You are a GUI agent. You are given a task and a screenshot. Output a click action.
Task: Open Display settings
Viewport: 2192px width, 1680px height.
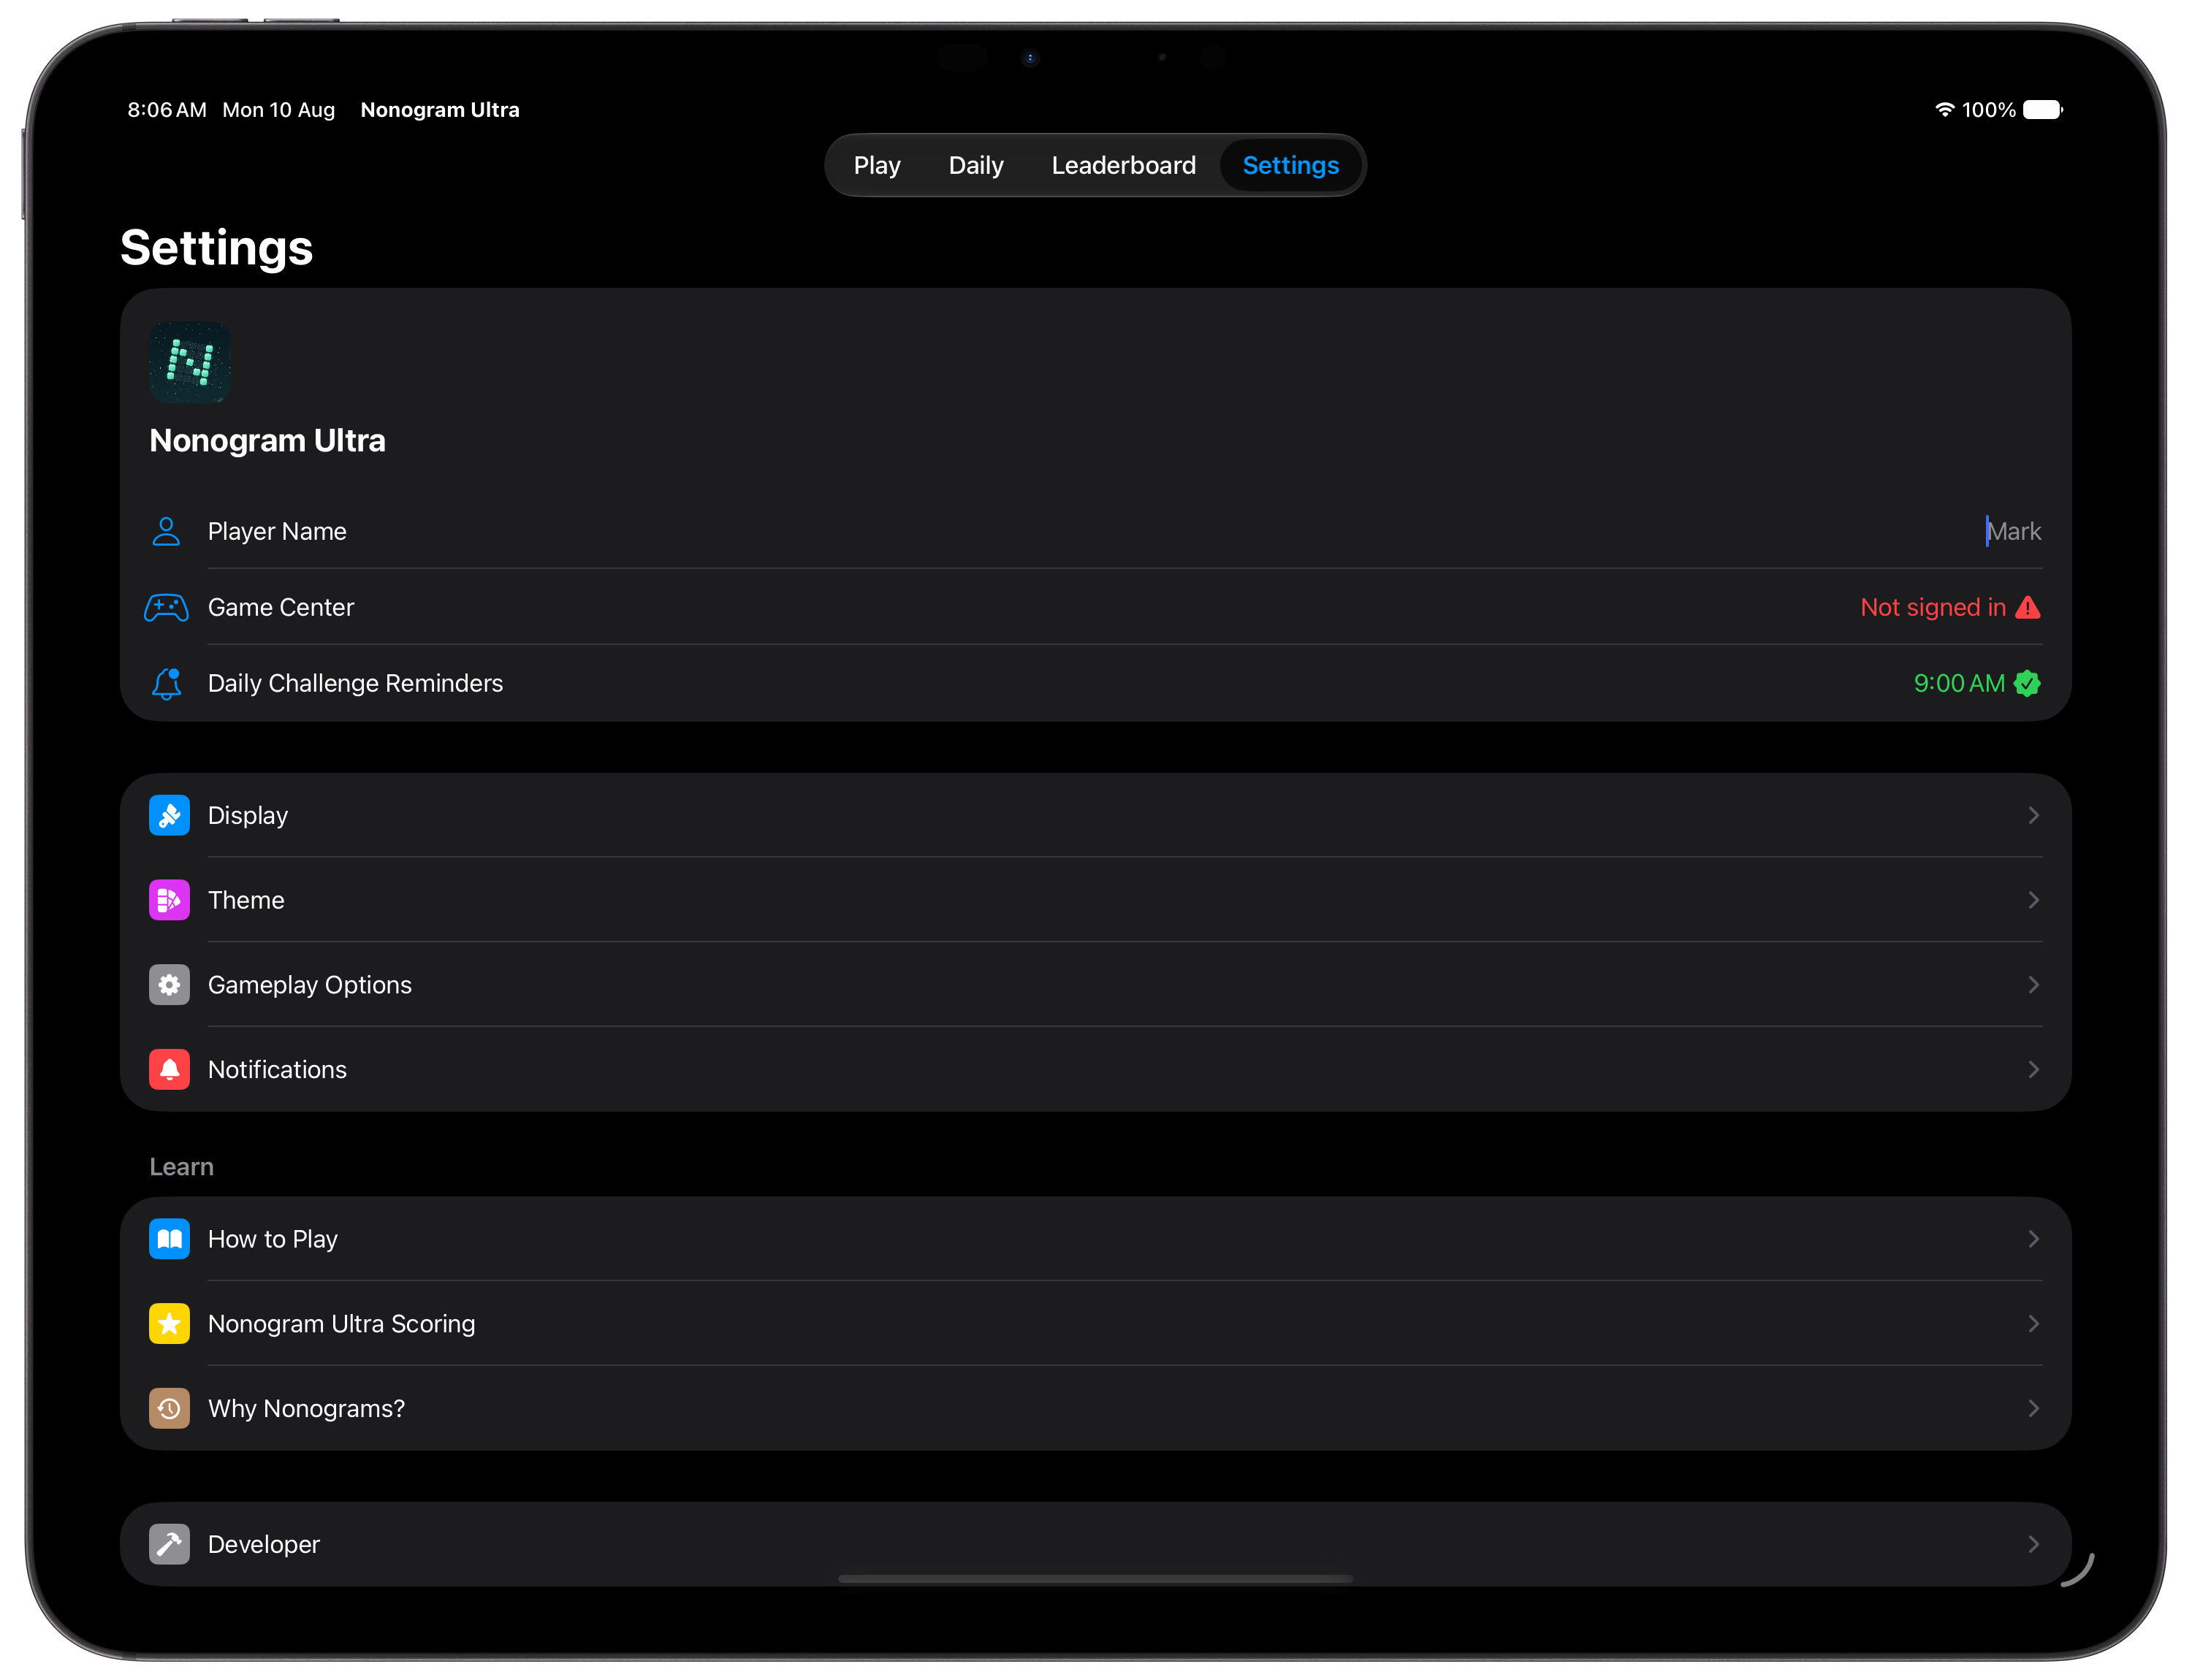tap(1095, 815)
